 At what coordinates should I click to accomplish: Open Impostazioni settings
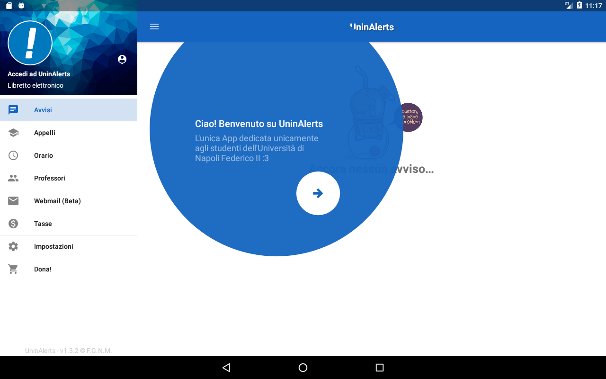point(69,246)
